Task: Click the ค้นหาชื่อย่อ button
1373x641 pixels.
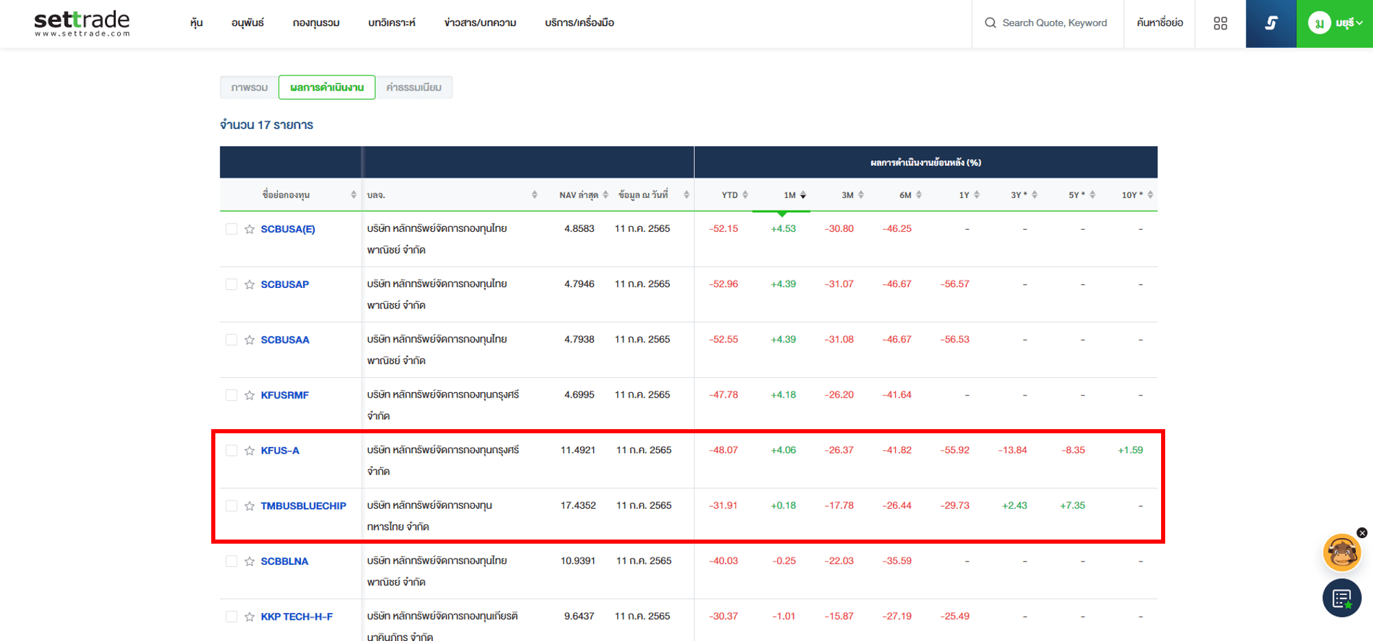Action: click(1159, 23)
